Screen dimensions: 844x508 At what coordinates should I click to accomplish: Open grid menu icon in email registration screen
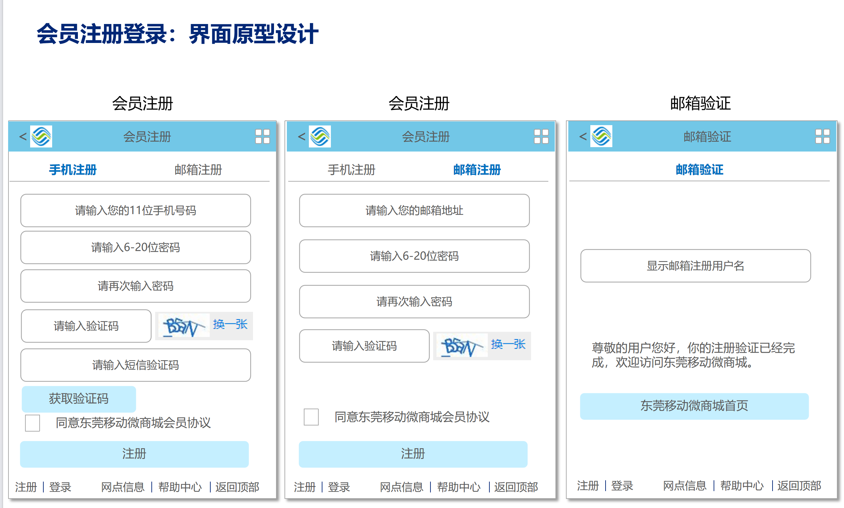[x=542, y=137]
